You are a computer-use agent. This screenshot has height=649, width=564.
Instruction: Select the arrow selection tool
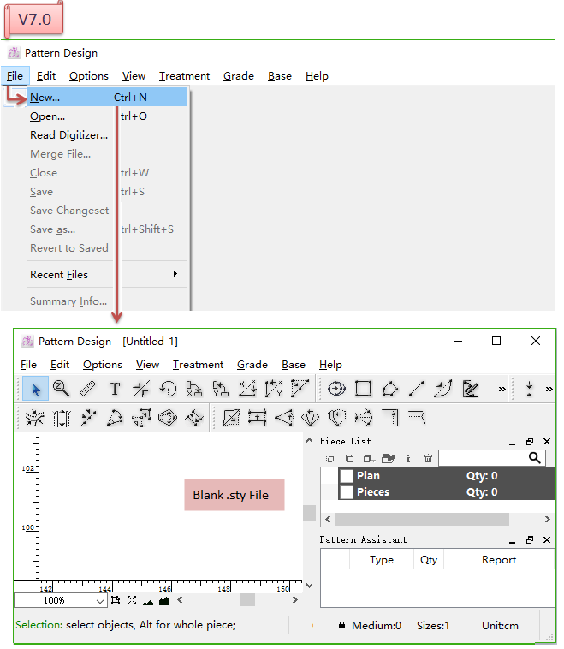(35, 389)
